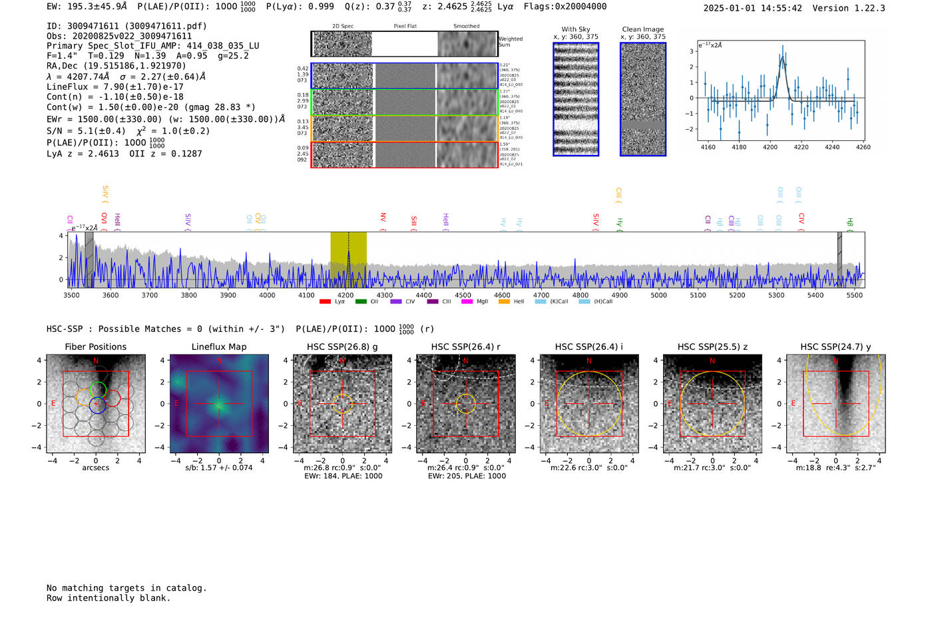Image resolution: width=932 pixels, height=634 pixels.
Task: Click the 'Version 1.22.3' label
Action: [849, 8]
